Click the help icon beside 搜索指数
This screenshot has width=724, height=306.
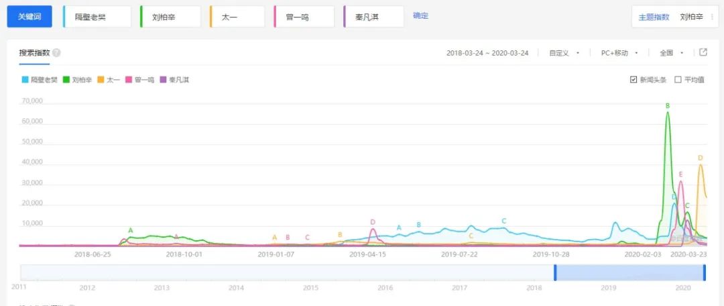[57, 53]
